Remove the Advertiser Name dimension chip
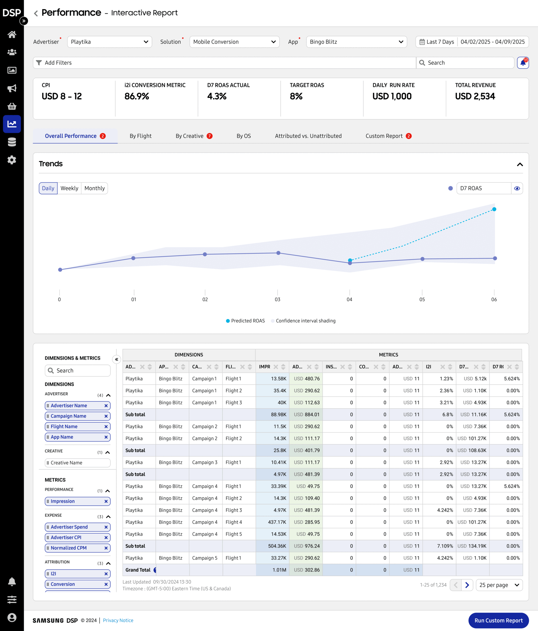This screenshot has height=631, width=538. [x=106, y=406]
